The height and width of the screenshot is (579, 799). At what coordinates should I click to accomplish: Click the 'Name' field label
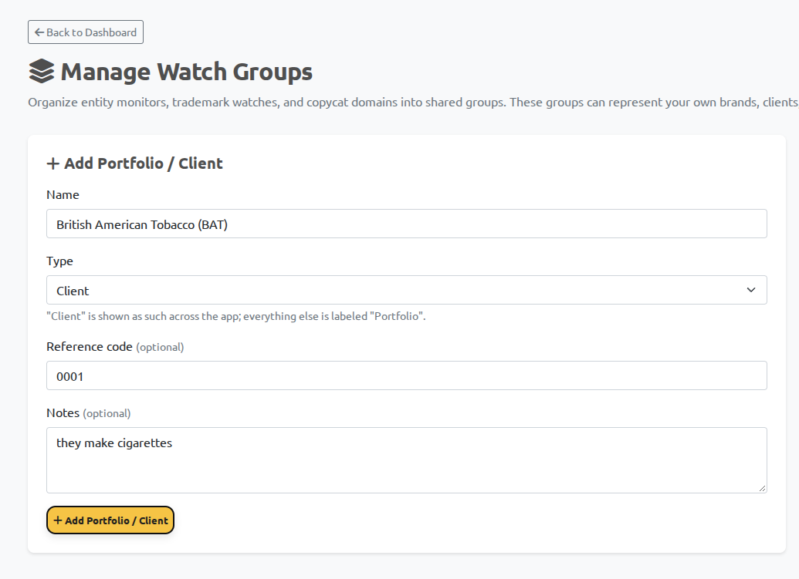pyautogui.click(x=63, y=195)
